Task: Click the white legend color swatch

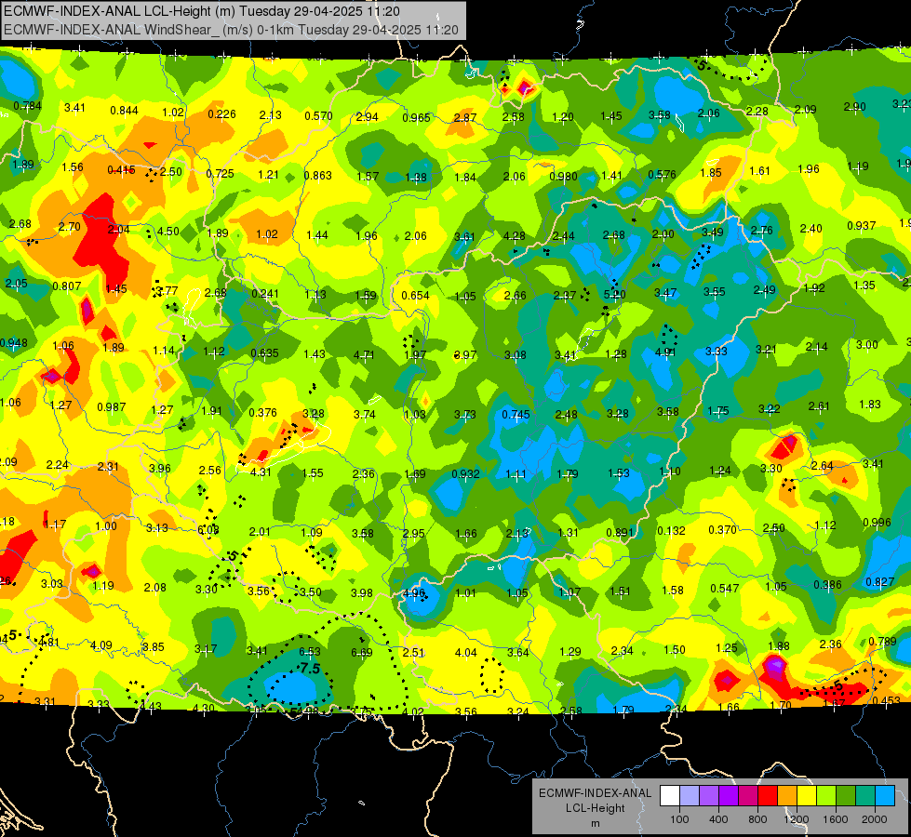Action: click(670, 795)
